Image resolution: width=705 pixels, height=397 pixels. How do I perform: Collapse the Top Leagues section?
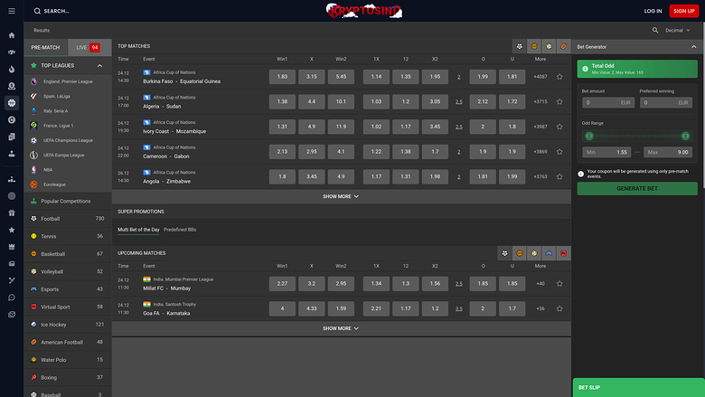(99, 66)
